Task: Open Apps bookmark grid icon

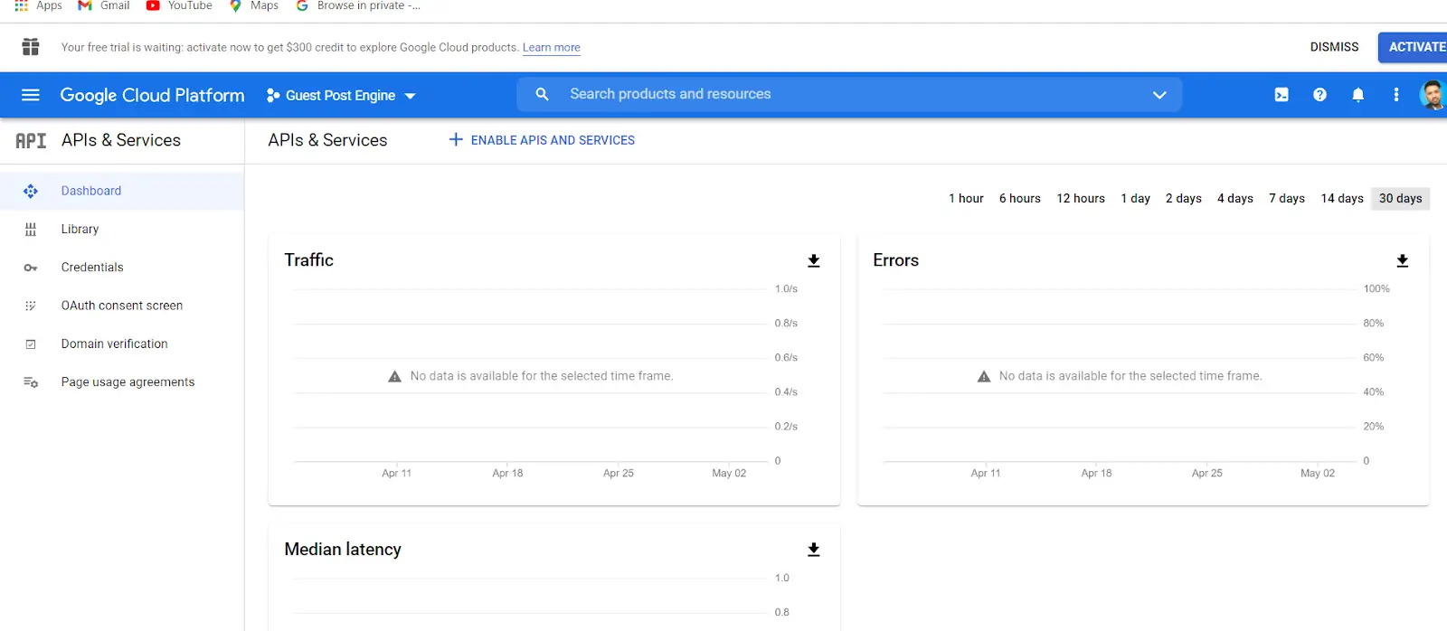Action: click(22, 5)
